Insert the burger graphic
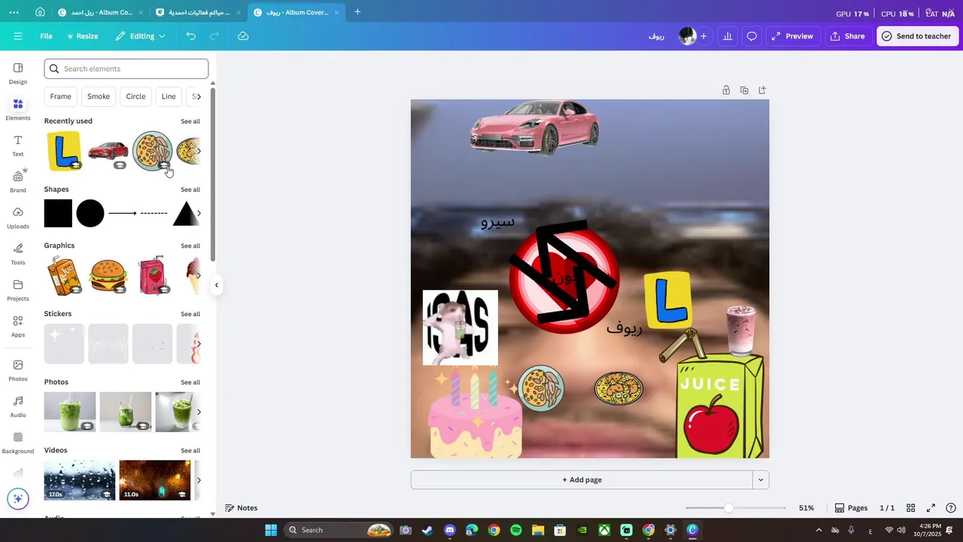963x542 pixels. (108, 276)
